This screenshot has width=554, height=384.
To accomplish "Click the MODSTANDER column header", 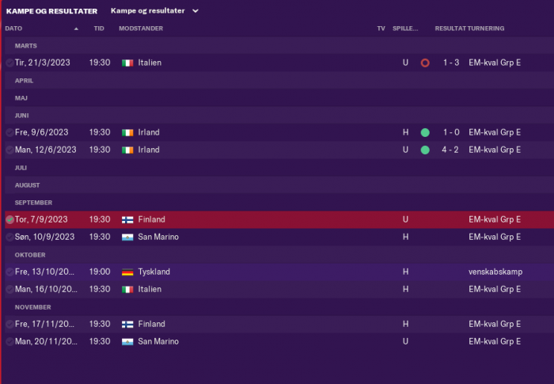I will (141, 29).
